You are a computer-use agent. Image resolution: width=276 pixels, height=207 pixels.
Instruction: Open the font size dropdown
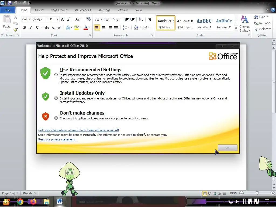point(57,19)
